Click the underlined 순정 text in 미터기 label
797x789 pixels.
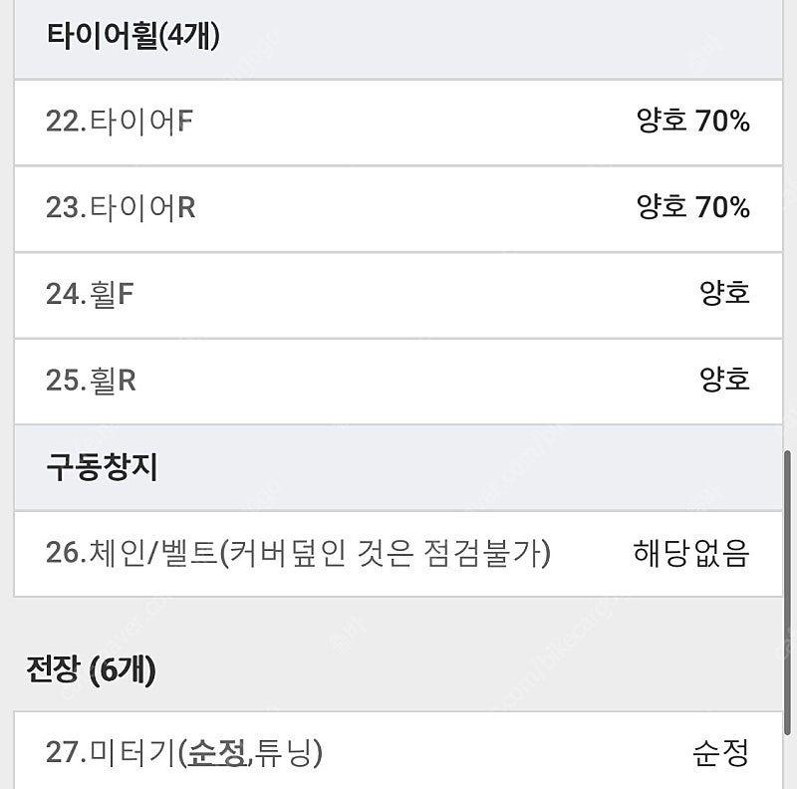(217, 753)
